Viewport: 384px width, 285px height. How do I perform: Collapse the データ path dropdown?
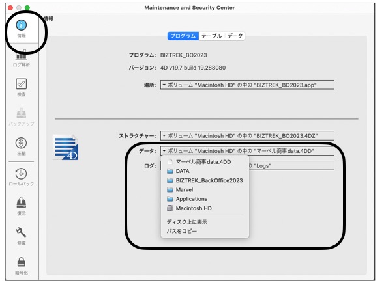point(247,151)
